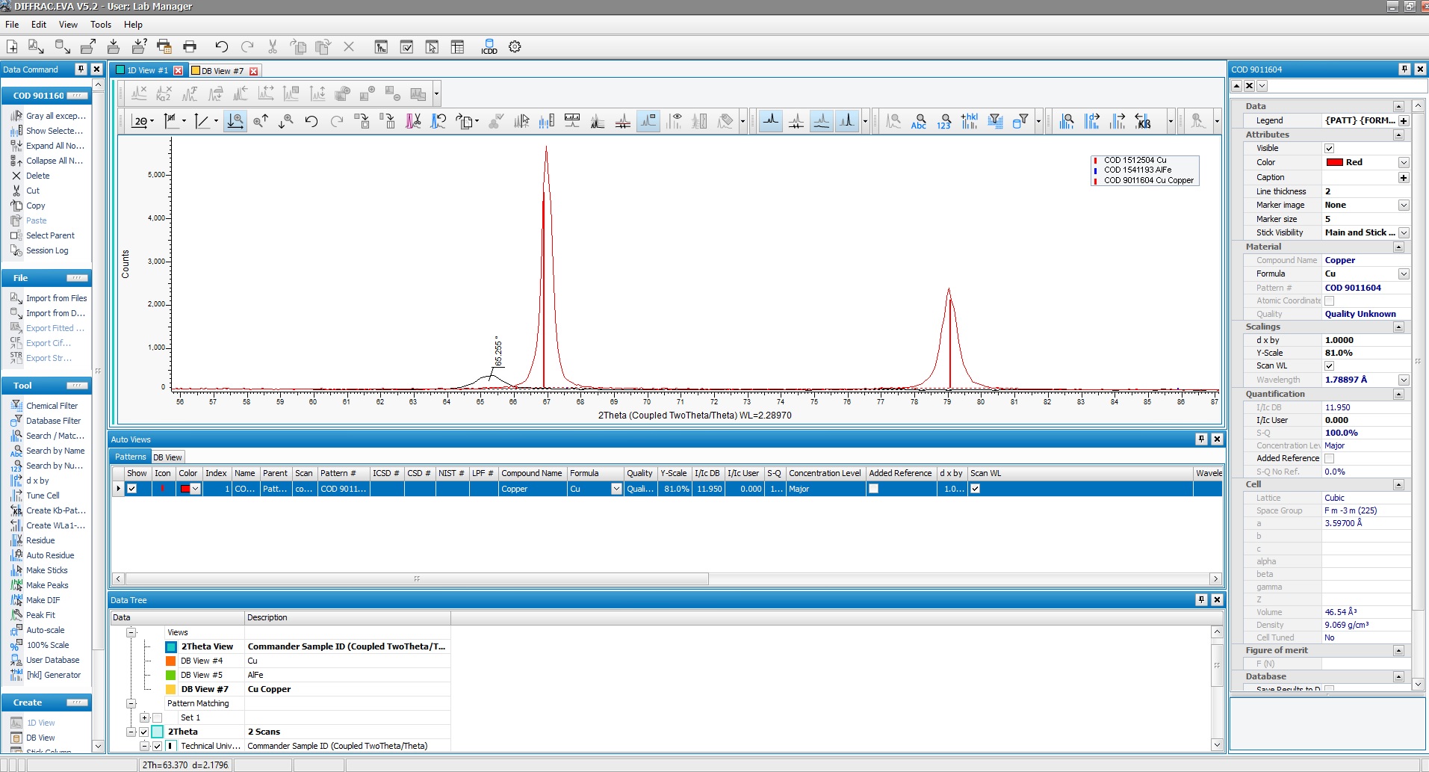Click Session Log in Data Command panel
Viewport: 1429px width, 772px height.
[x=47, y=250]
